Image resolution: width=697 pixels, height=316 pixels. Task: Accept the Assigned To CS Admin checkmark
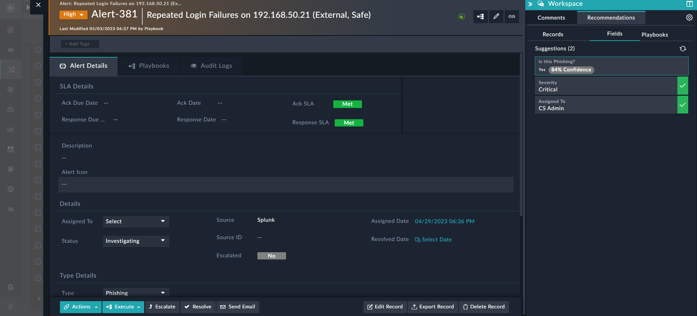pyautogui.click(x=682, y=105)
